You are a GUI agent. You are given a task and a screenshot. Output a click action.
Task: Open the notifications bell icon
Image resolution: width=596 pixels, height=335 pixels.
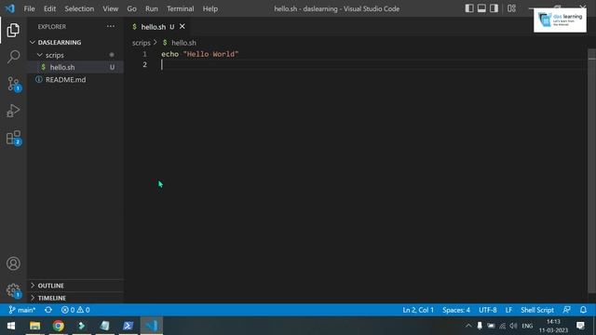583,310
